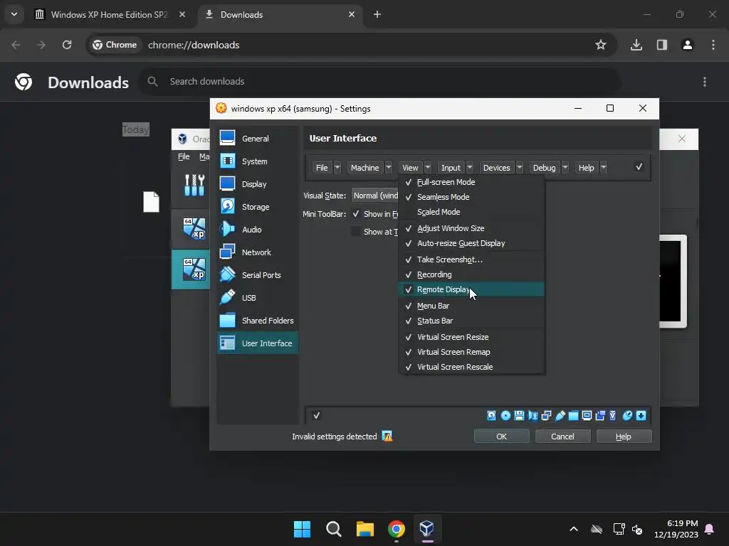The width and height of the screenshot is (729, 546).
Task: Reload the Downloads page
Action: point(67,45)
